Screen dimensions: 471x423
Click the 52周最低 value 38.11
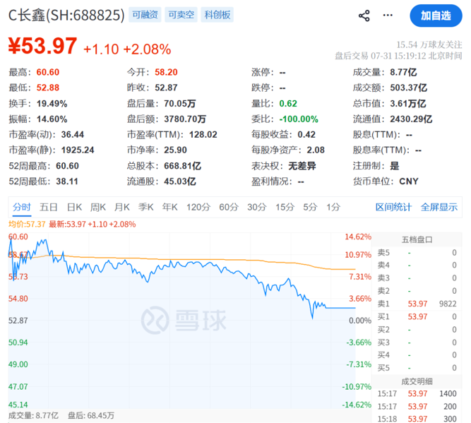(67, 181)
